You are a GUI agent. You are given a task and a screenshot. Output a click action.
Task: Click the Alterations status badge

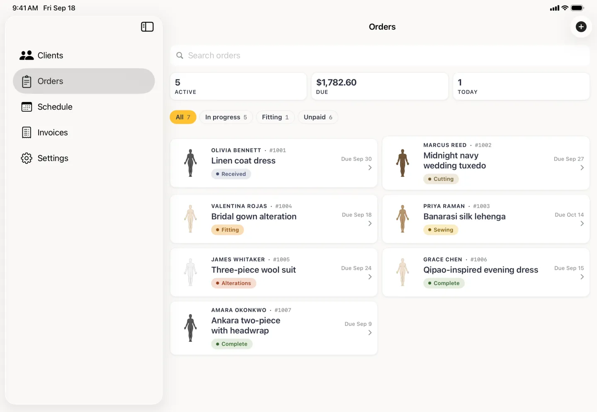click(x=234, y=283)
